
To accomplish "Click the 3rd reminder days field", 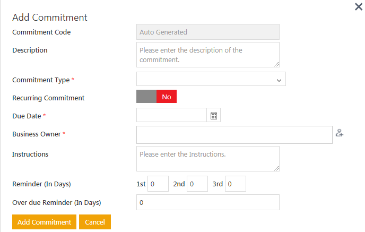I will coord(236,184).
